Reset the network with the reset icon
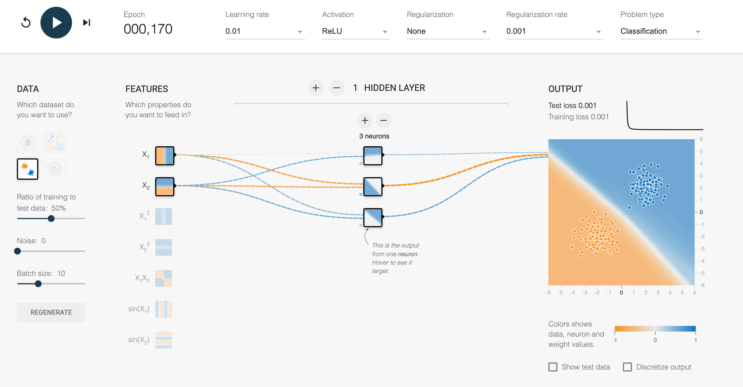743x387 pixels. (x=26, y=22)
